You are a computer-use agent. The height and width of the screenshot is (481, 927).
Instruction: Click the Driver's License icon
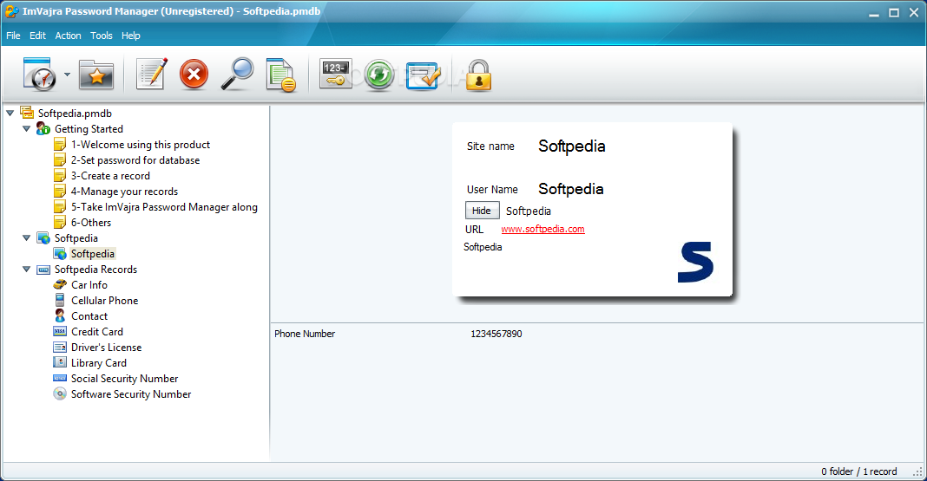click(x=60, y=347)
